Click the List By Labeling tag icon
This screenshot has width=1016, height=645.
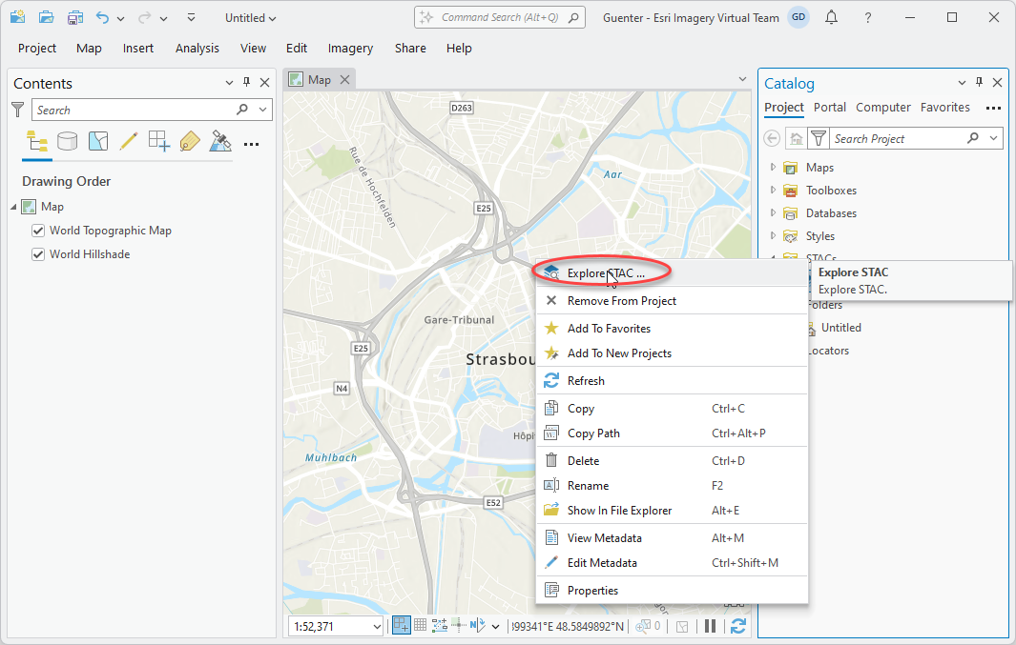[189, 141]
